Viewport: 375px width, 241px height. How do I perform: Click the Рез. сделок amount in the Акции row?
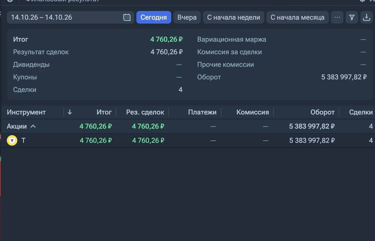(x=148, y=126)
